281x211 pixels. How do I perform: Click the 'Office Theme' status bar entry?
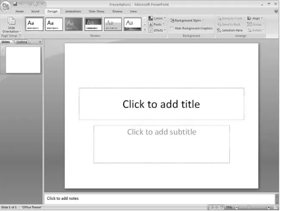click(x=31, y=207)
